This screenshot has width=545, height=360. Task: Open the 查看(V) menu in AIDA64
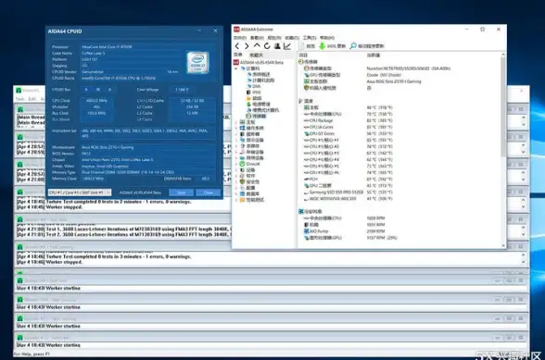click(257, 38)
